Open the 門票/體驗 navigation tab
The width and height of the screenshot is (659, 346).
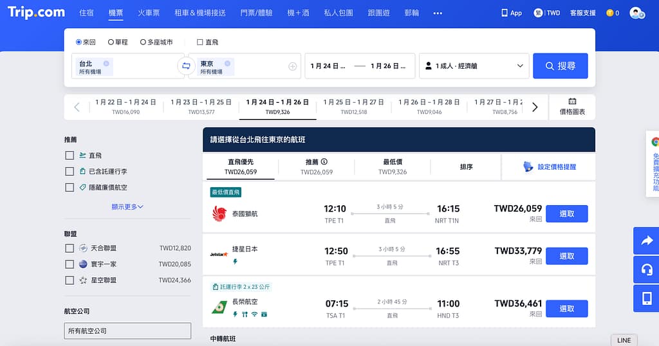click(x=256, y=13)
